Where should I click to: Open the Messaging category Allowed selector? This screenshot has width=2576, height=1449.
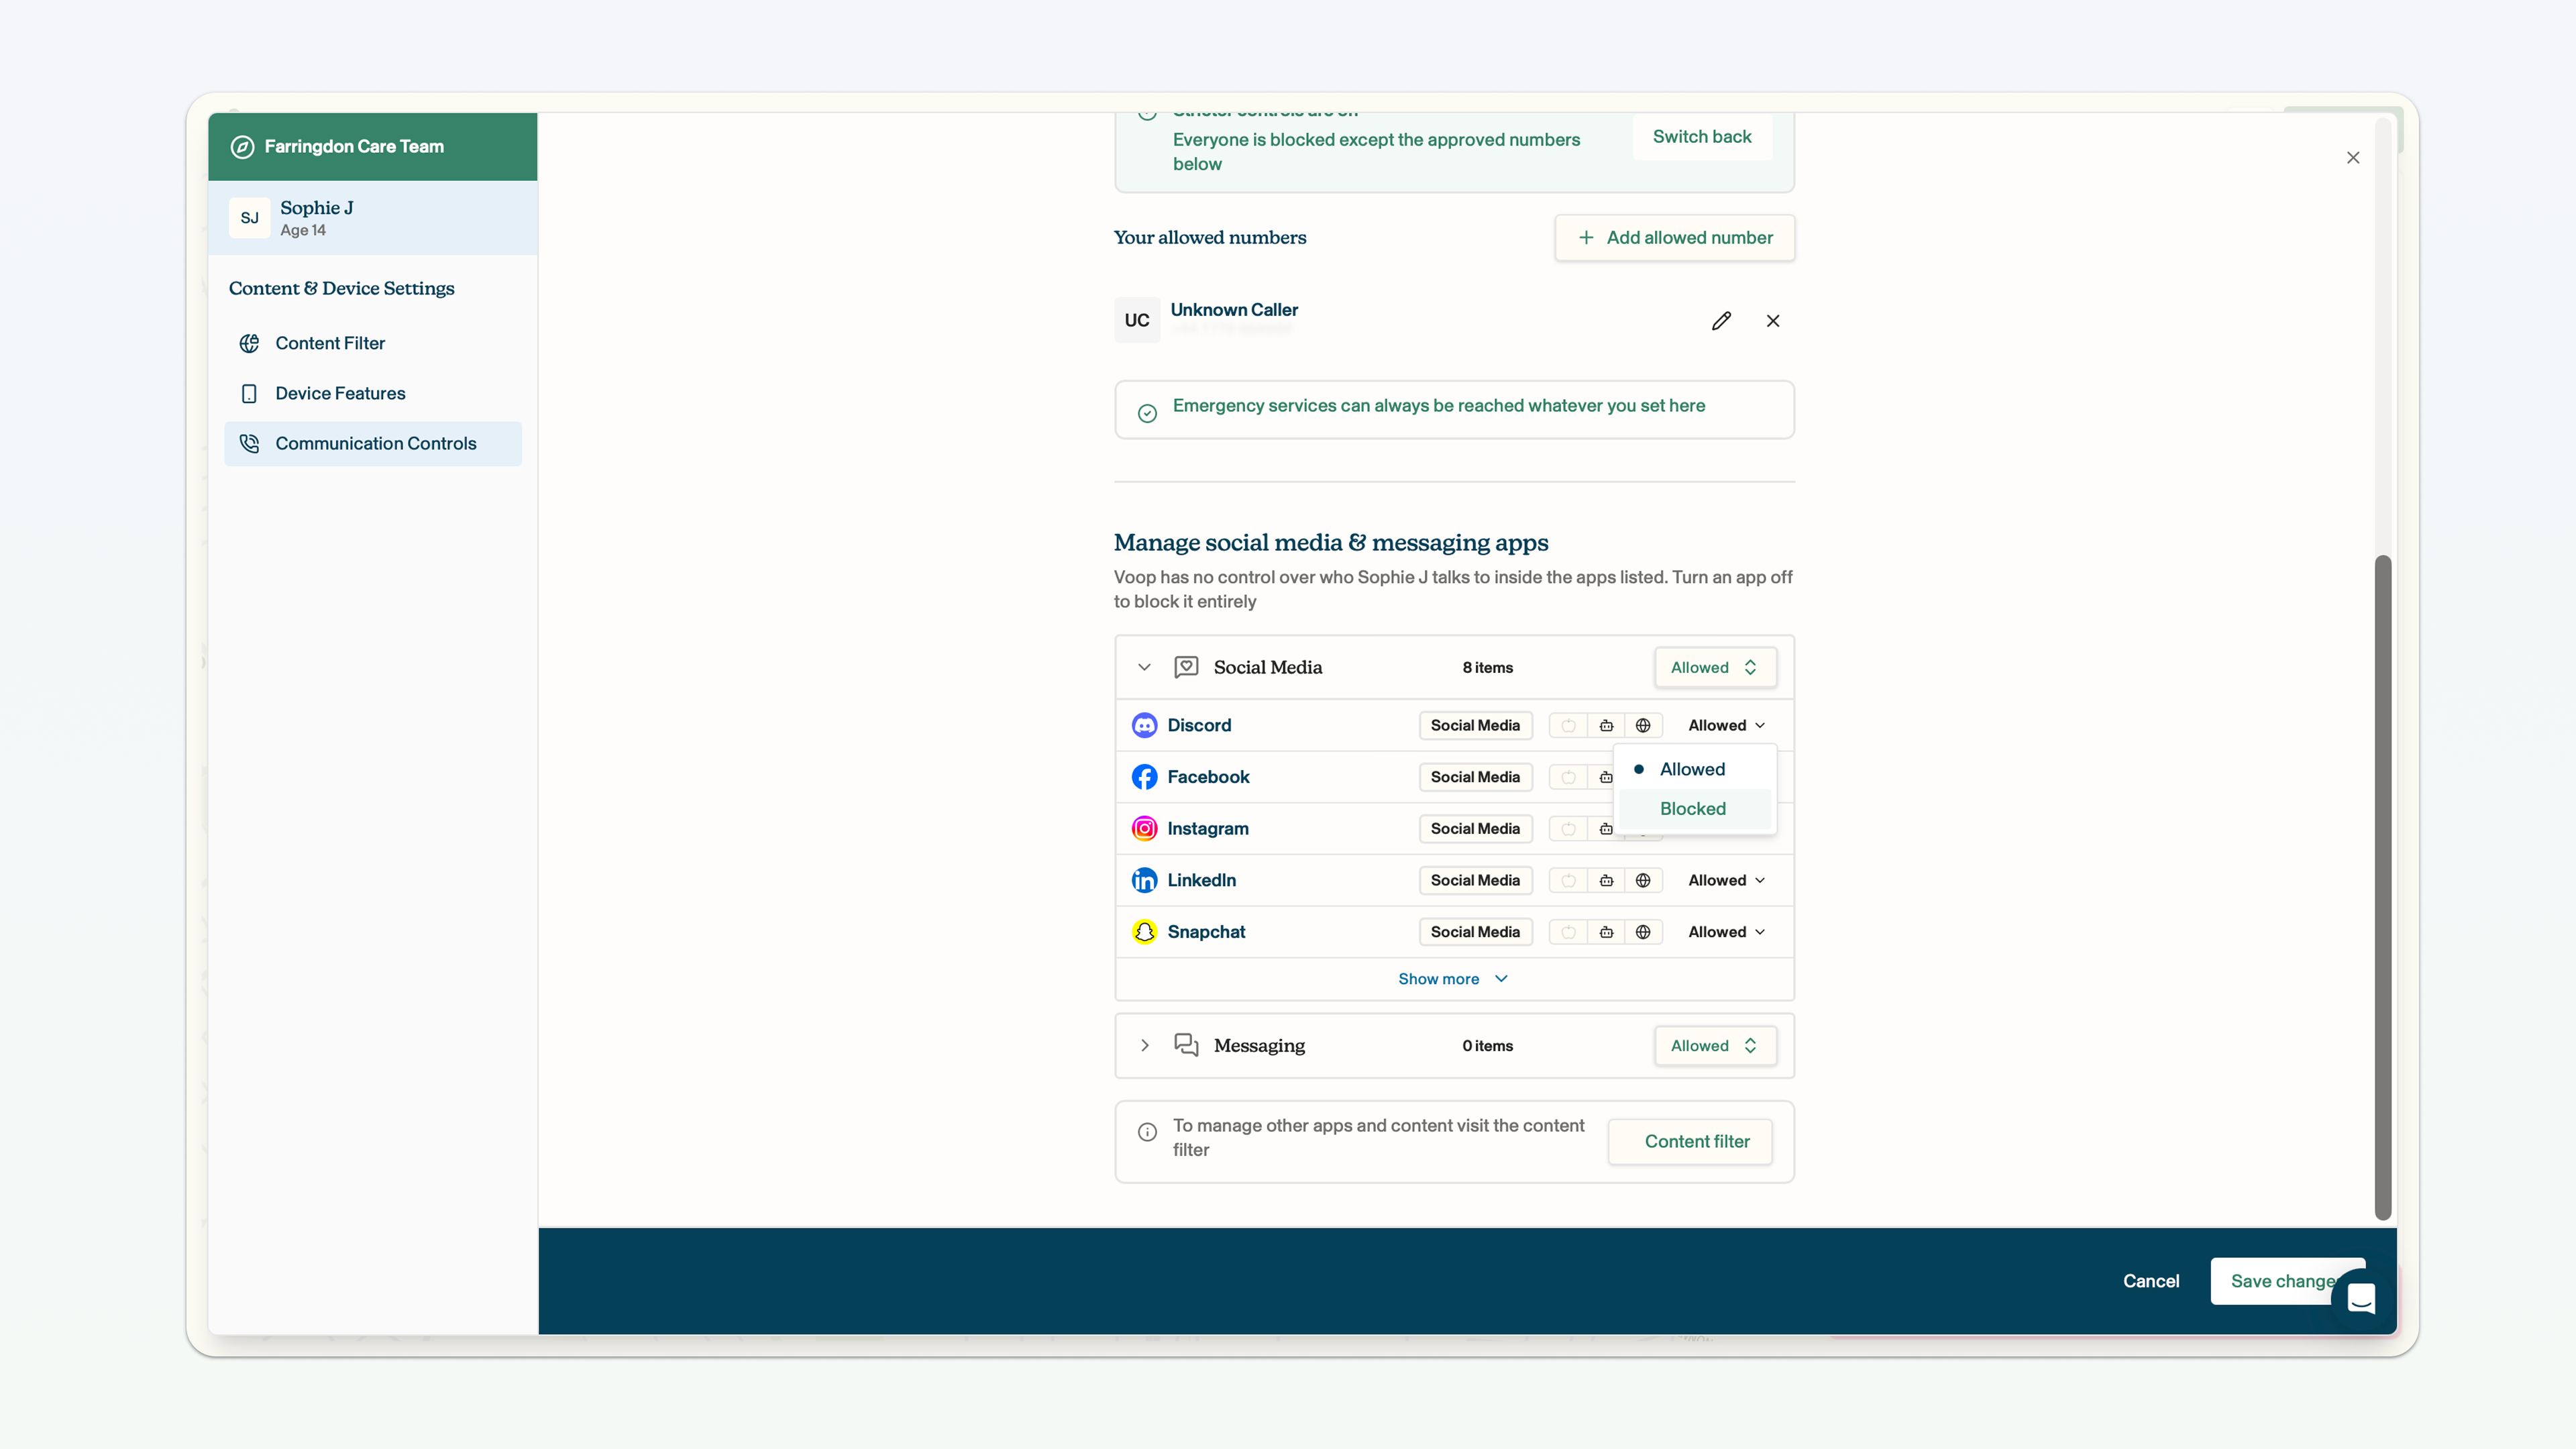pos(1715,1046)
